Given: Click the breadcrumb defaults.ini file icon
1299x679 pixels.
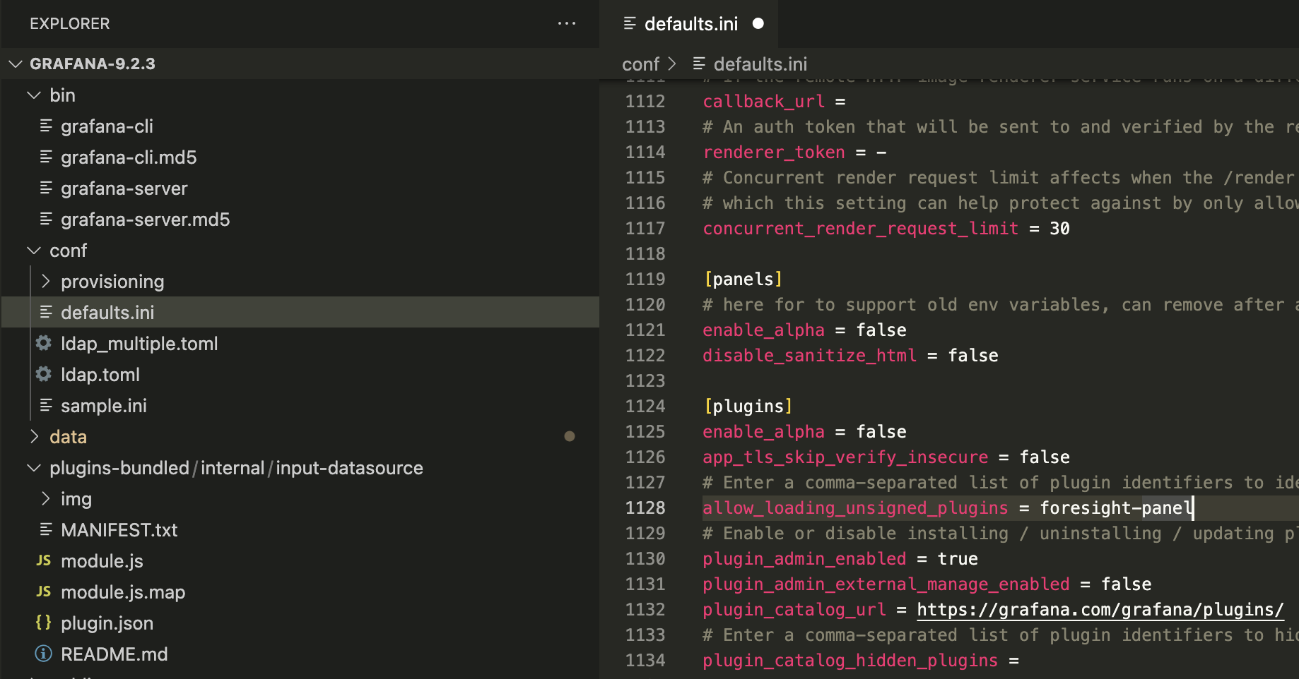Looking at the screenshot, I should click(699, 64).
